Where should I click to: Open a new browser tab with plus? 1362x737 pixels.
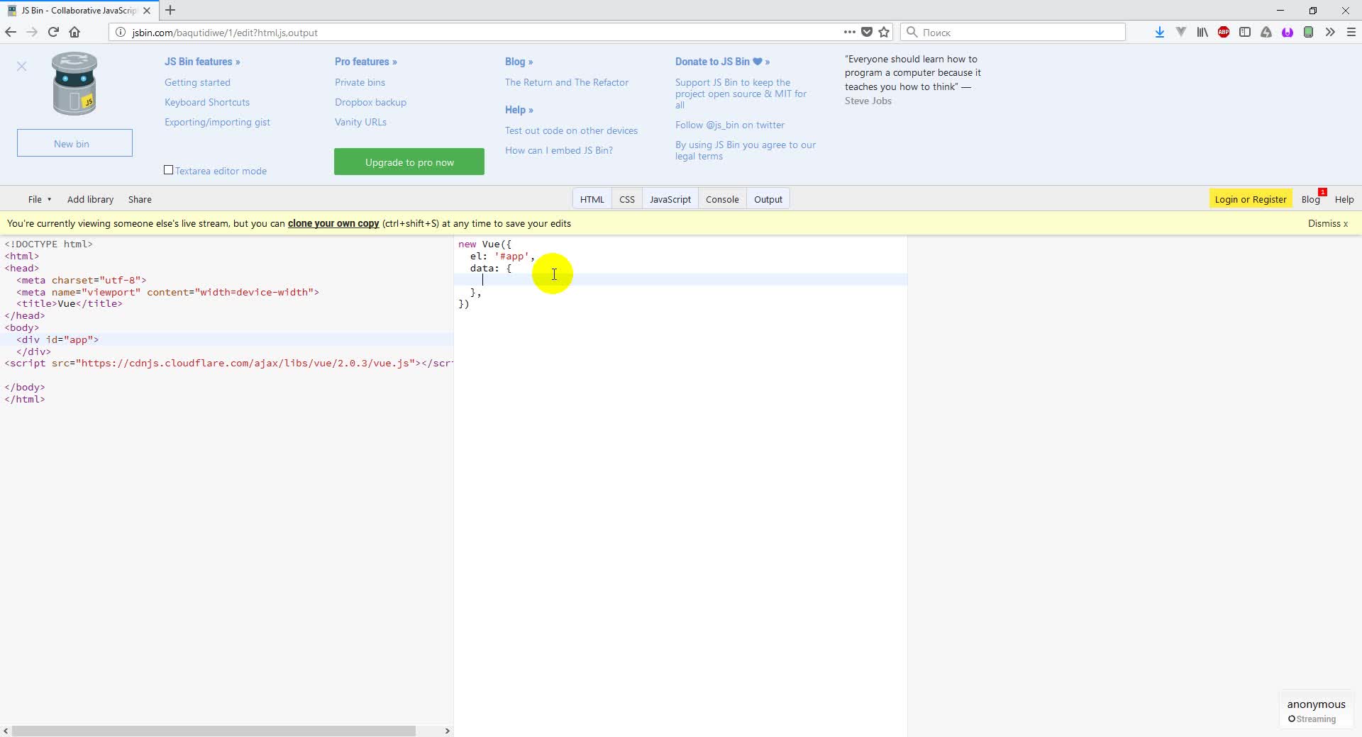[170, 11]
